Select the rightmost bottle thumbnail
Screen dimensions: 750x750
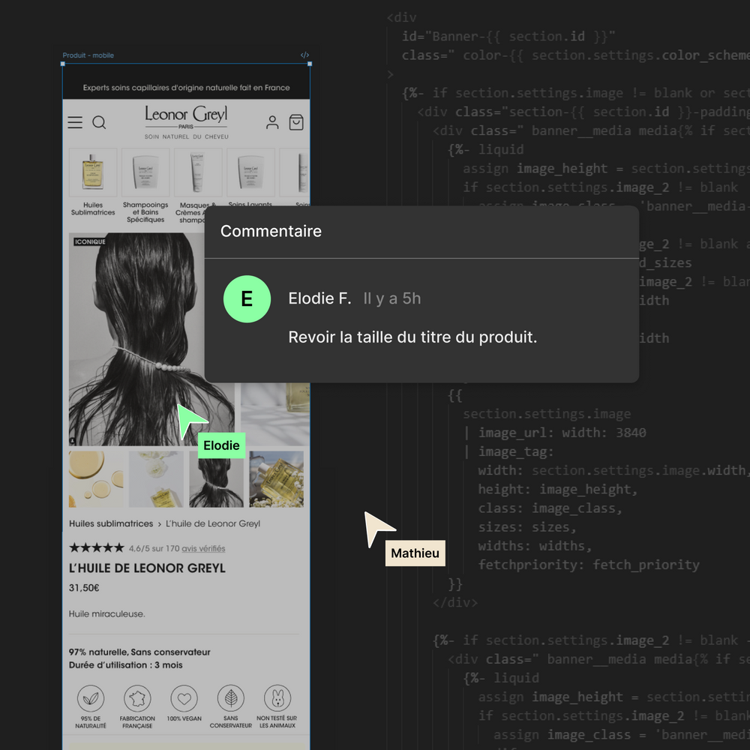click(276, 478)
